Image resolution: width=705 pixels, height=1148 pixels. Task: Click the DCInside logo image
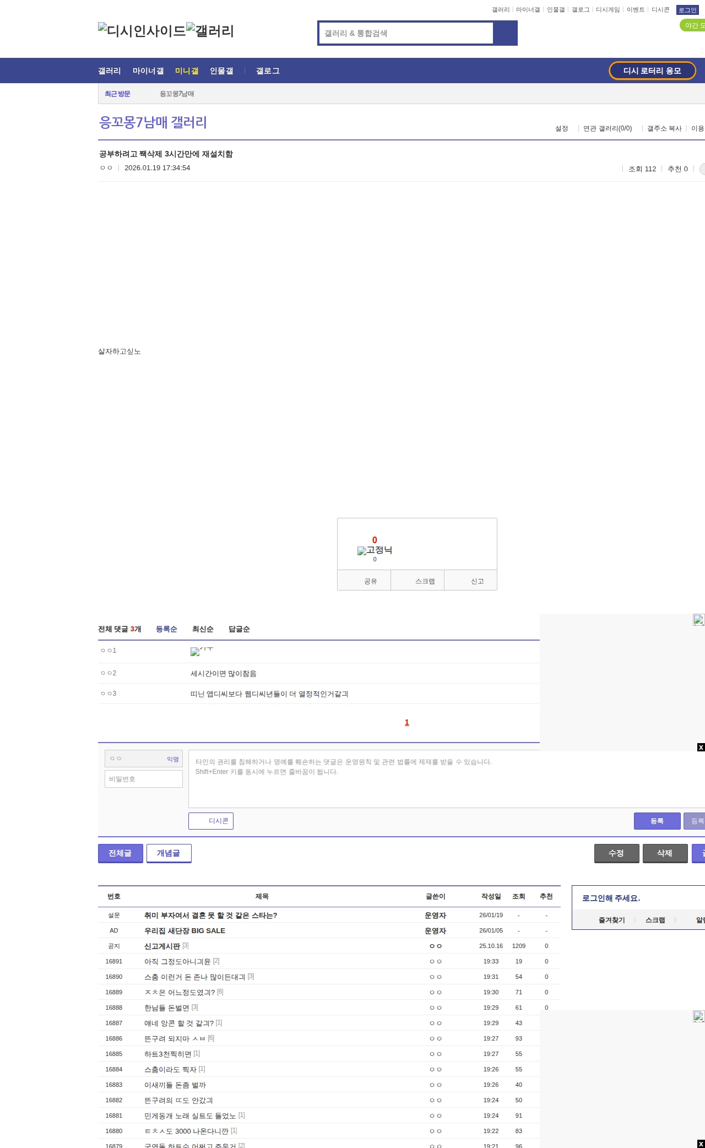point(142,31)
